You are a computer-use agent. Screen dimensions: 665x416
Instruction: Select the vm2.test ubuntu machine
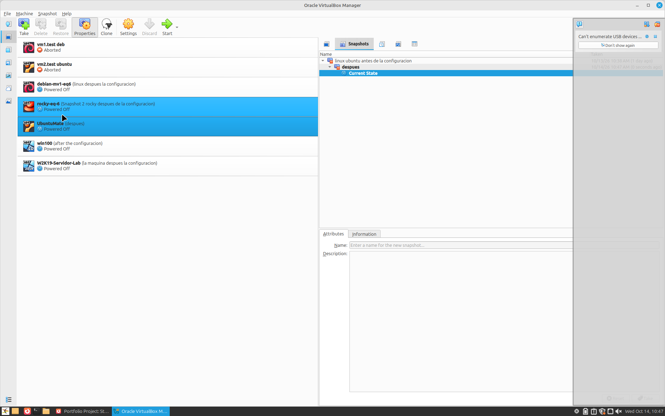click(x=168, y=67)
